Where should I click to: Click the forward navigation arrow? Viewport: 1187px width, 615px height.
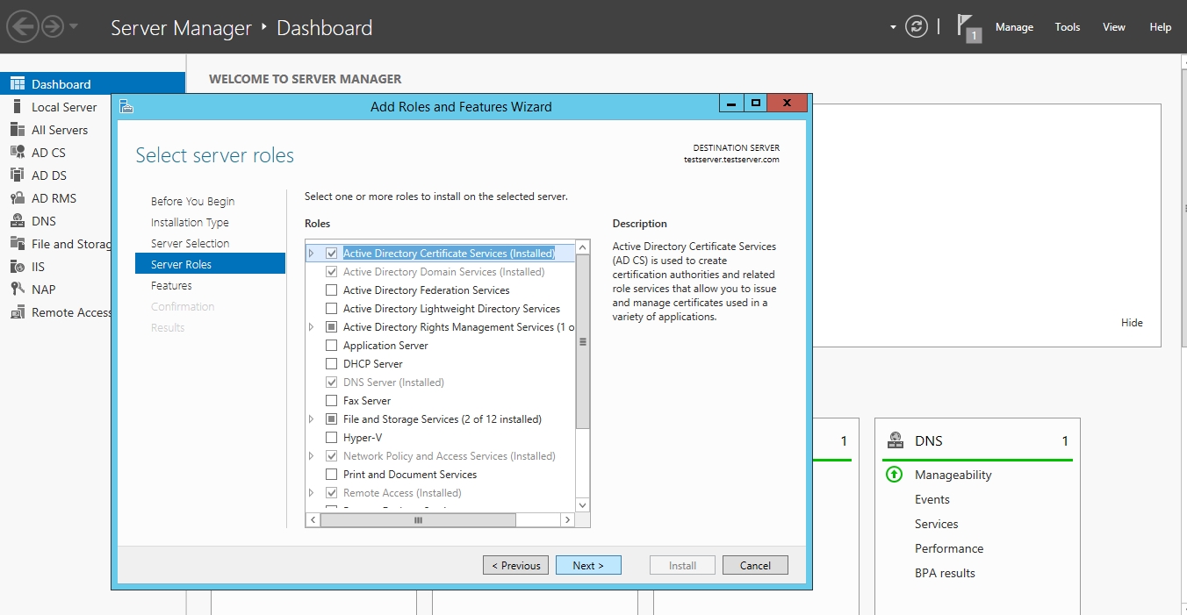point(53,26)
